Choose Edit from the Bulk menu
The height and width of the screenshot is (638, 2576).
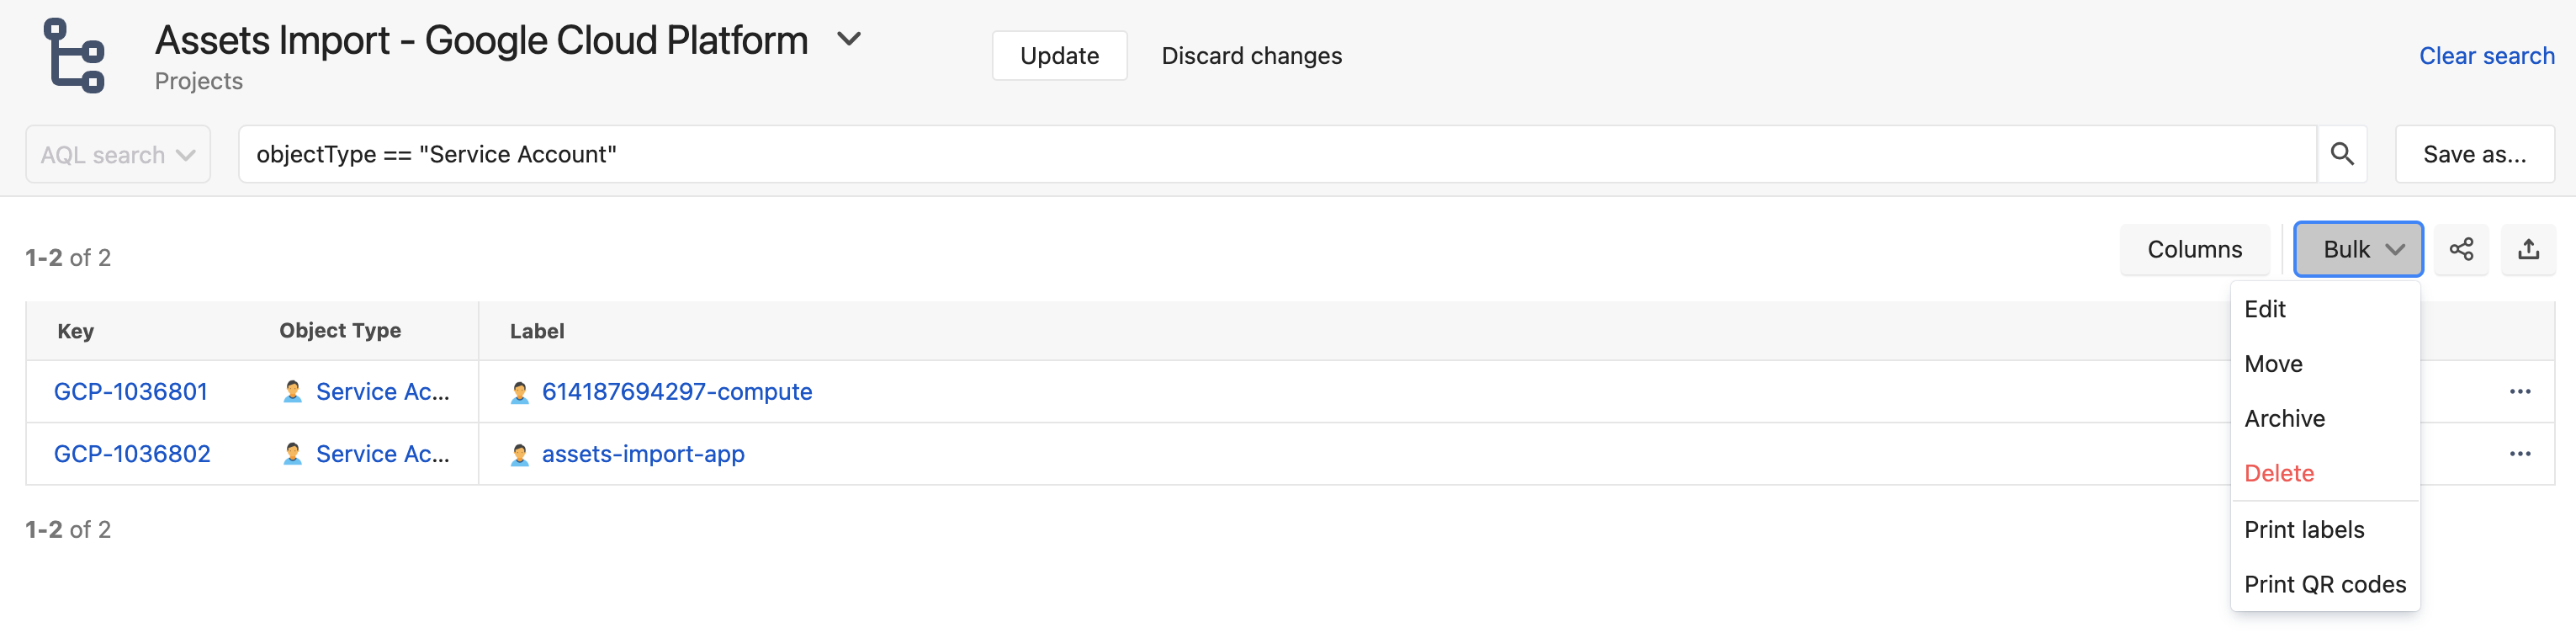coord(2265,309)
